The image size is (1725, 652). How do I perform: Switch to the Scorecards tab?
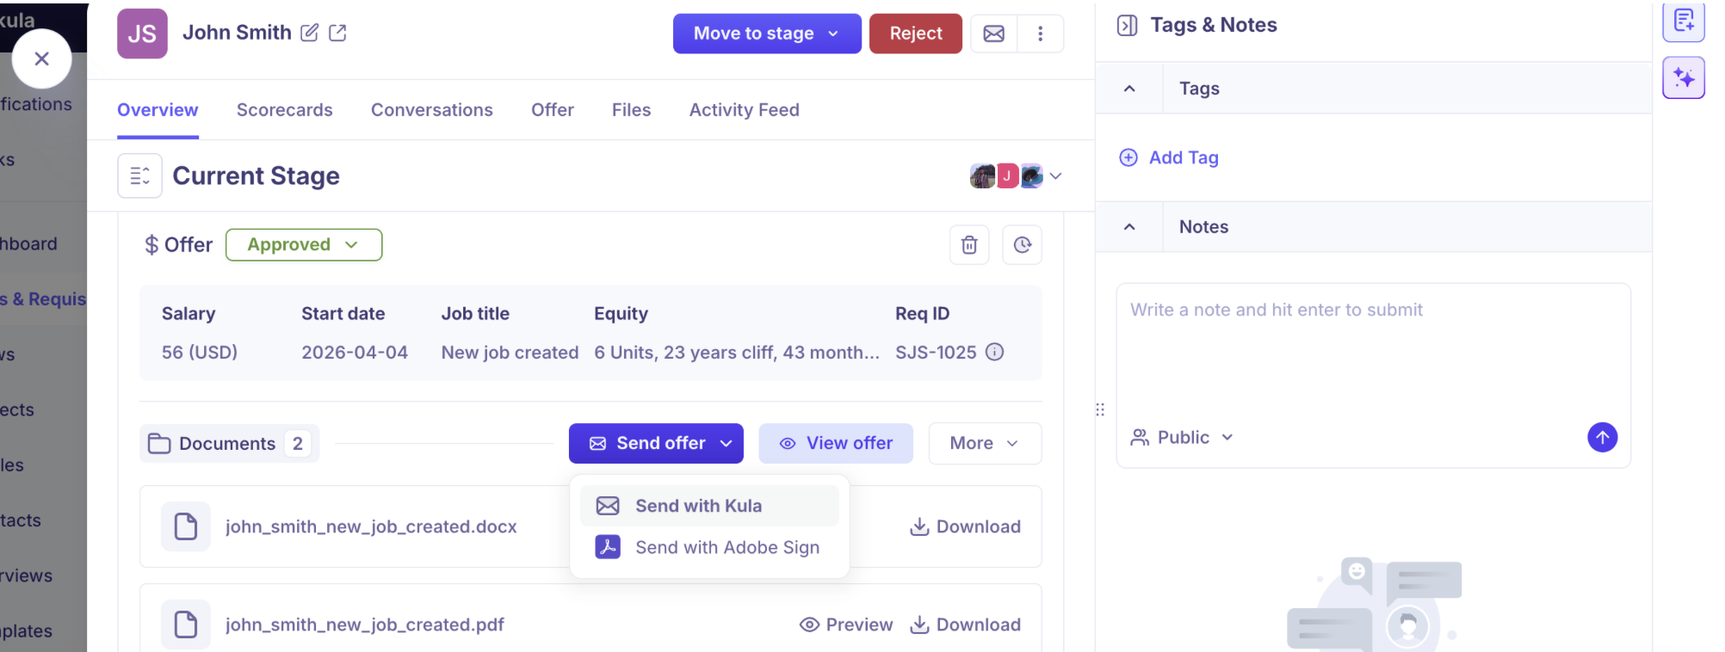284,110
